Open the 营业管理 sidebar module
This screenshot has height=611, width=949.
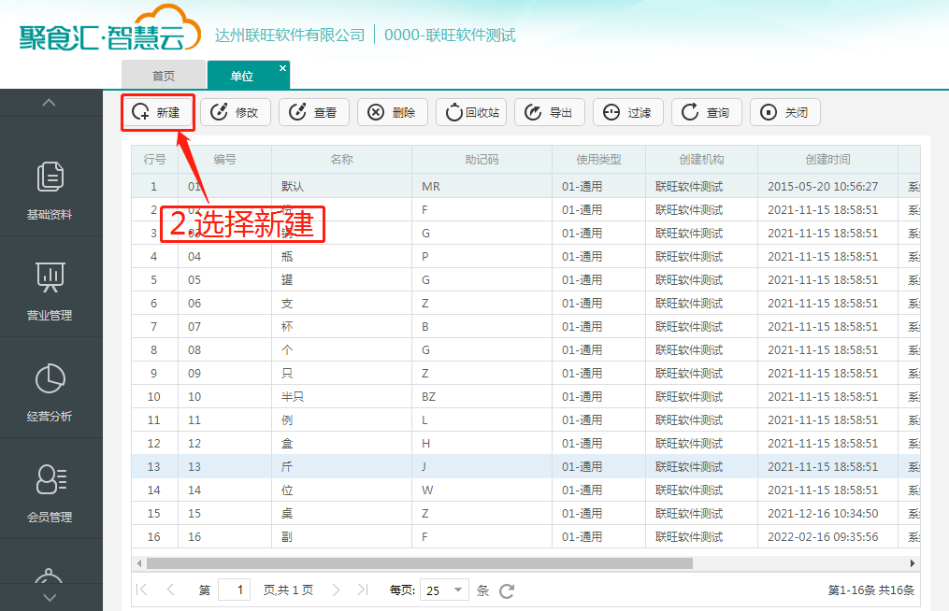click(50, 291)
